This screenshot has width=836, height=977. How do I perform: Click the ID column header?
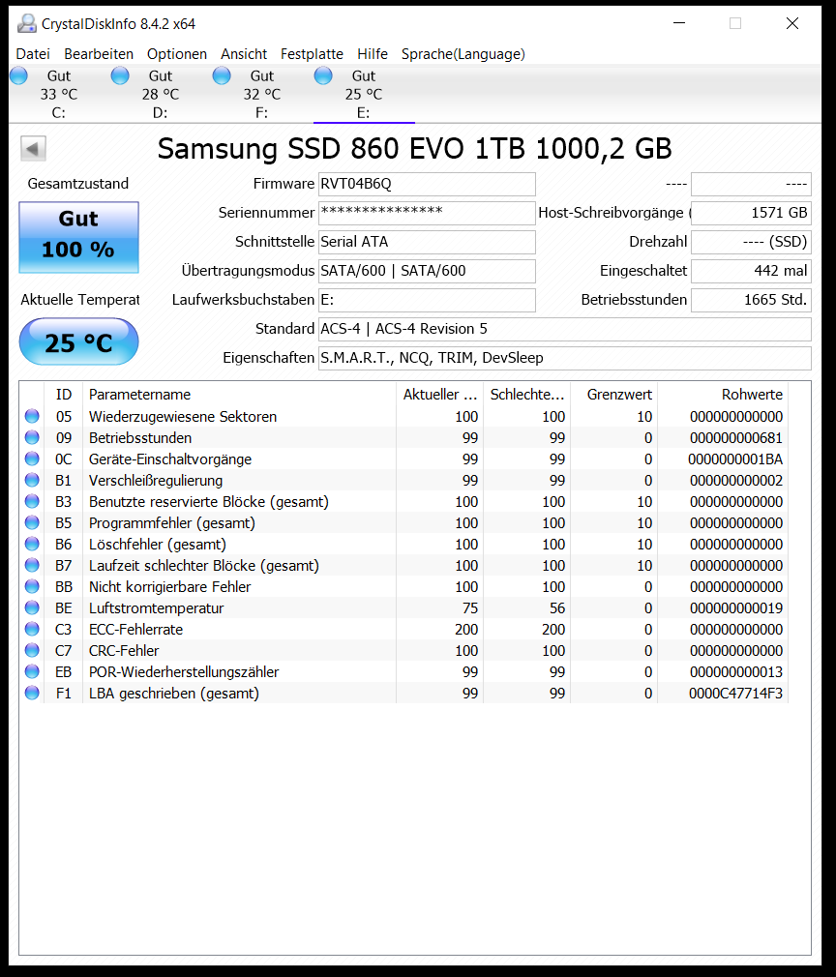point(64,395)
